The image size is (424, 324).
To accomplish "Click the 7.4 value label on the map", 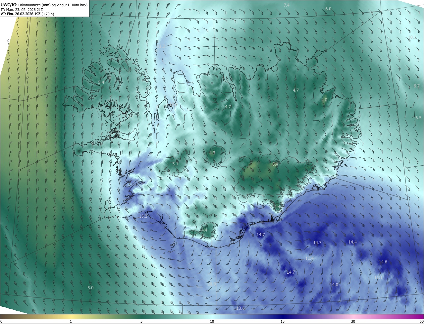I will 287,5.
